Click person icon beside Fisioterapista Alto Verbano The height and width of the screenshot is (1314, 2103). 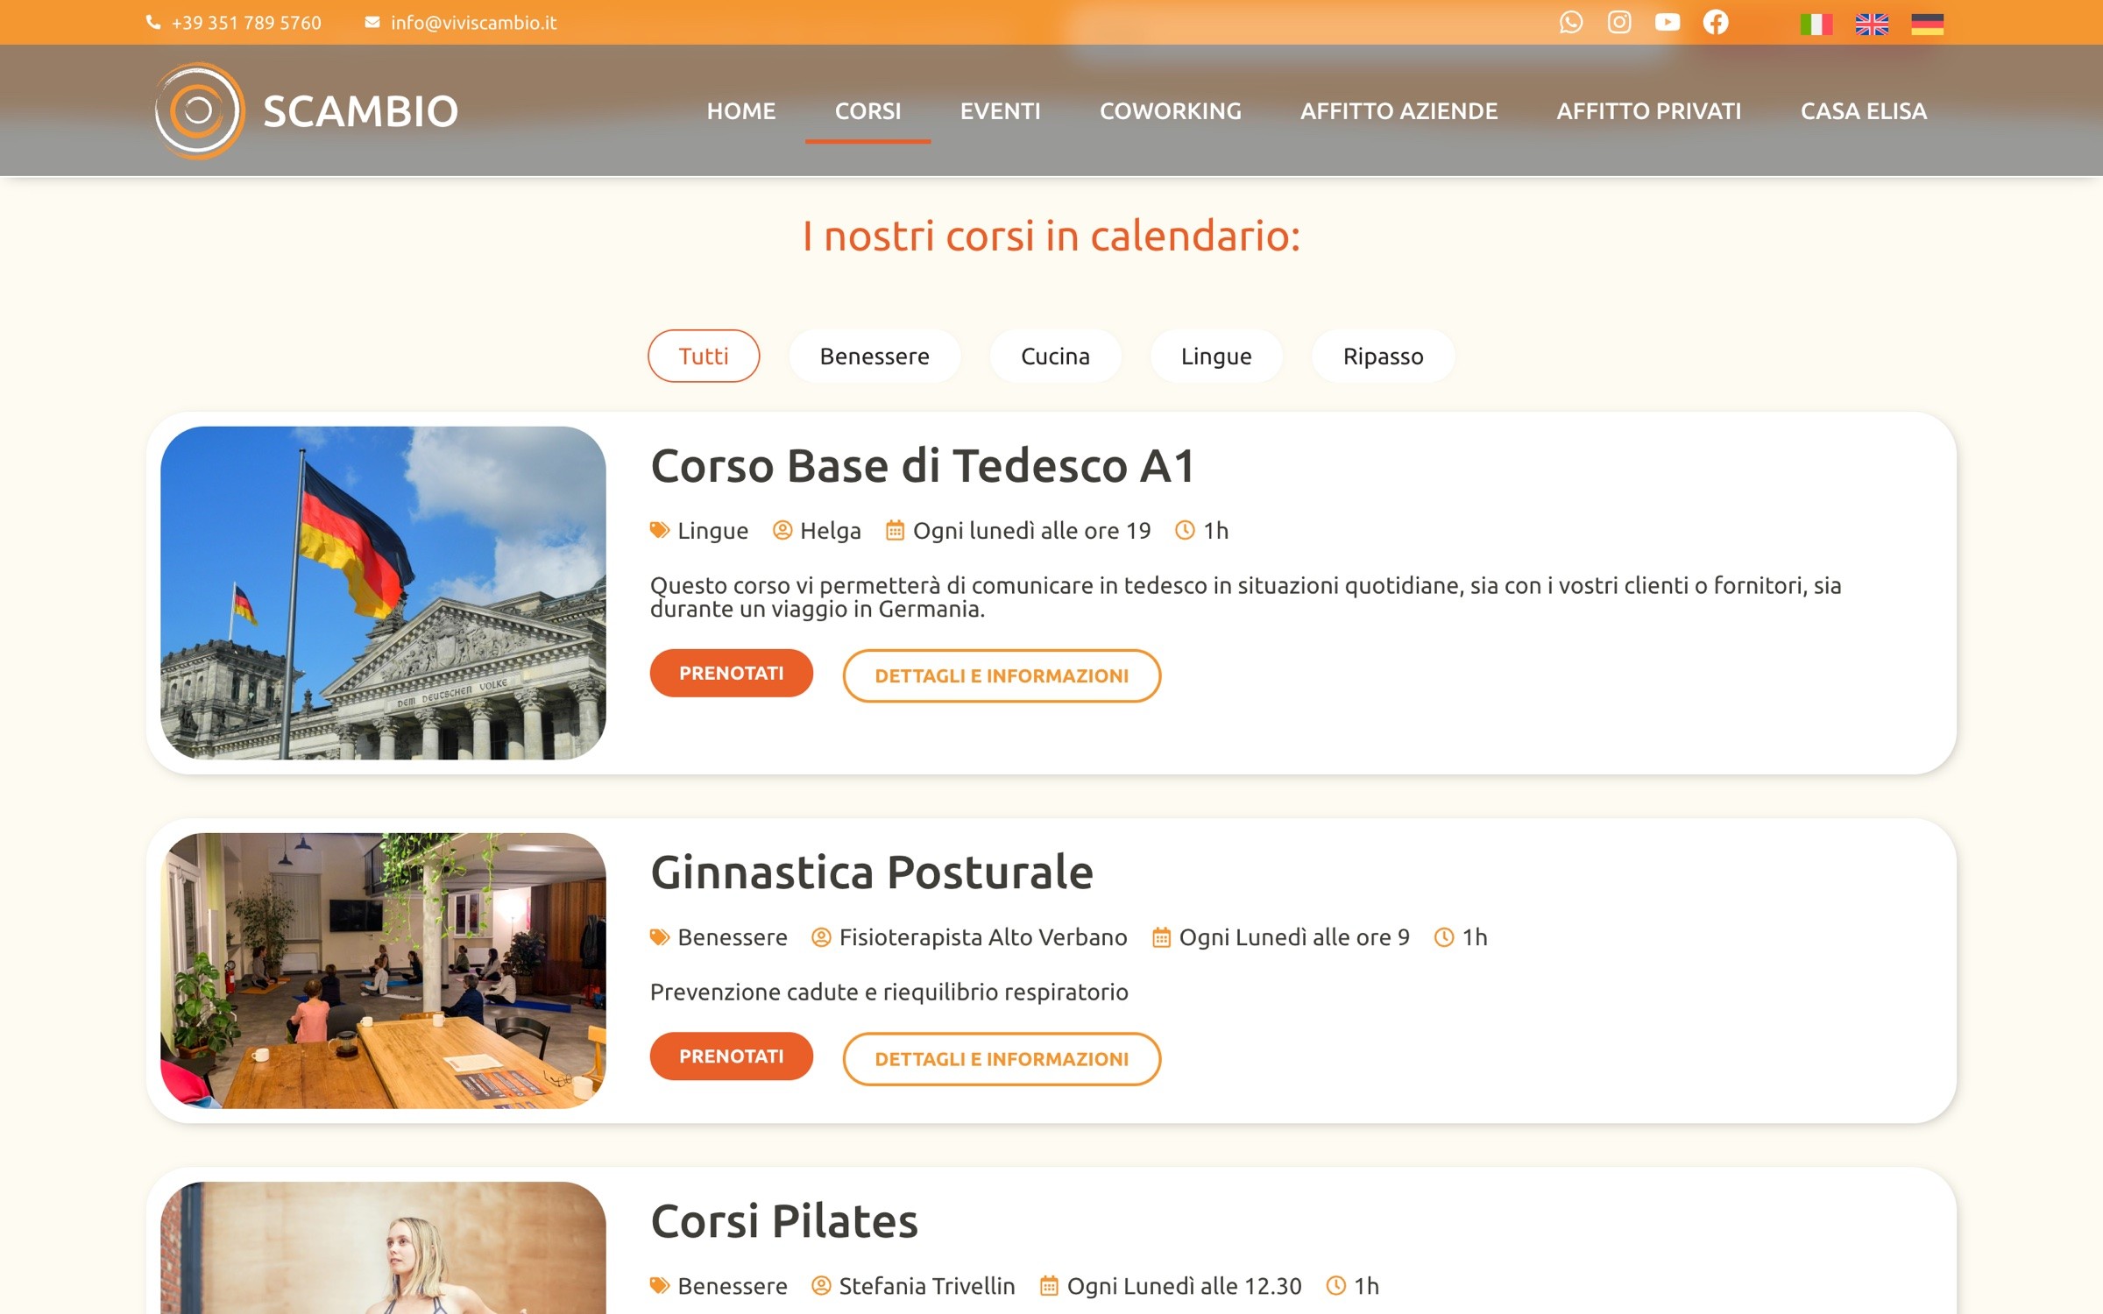click(820, 937)
